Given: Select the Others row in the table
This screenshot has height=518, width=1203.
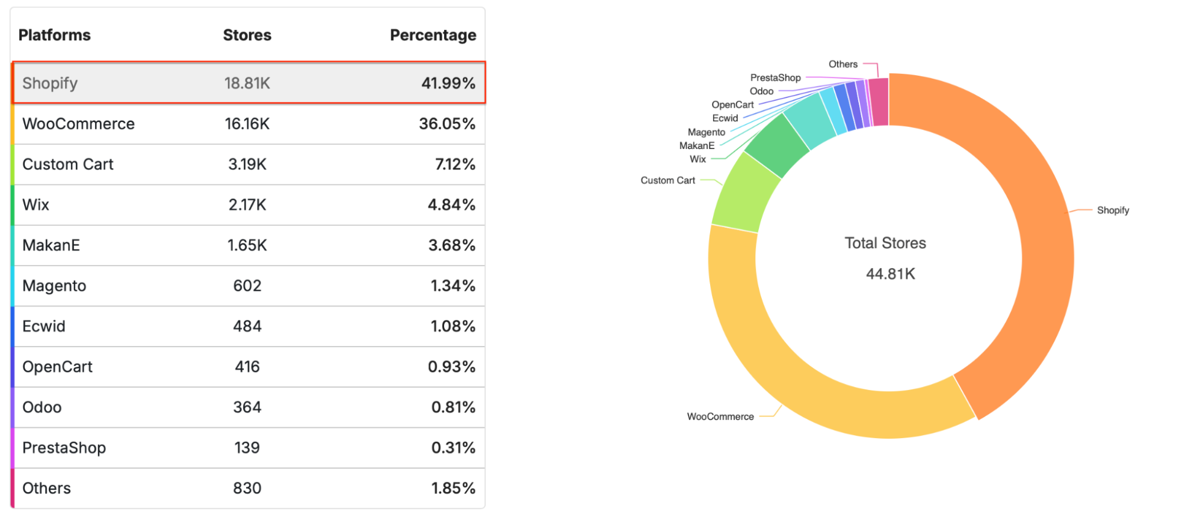Looking at the screenshot, I should 249,488.
